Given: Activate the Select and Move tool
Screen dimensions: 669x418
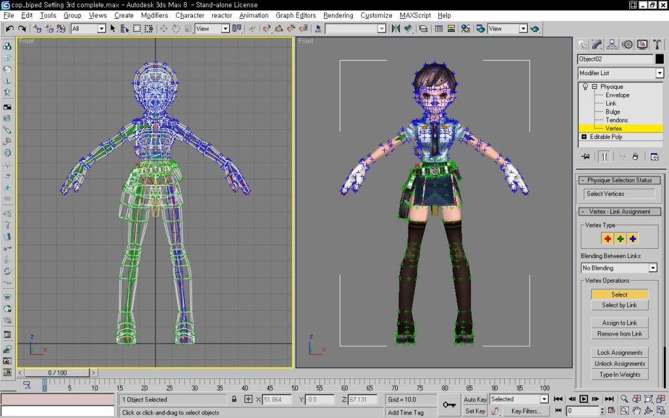Looking at the screenshot, I should point(163,29).
